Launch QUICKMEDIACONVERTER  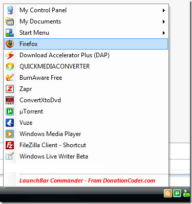click(x=86, y=66)
